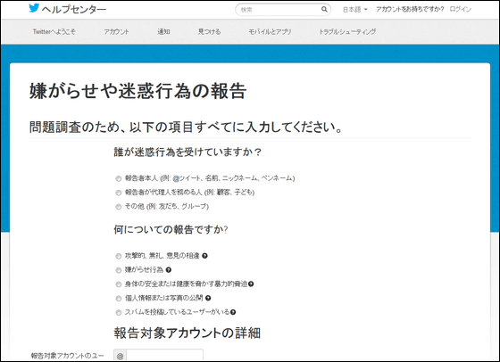Choose 個人情報または写真の公開 radio

point(119,299)
